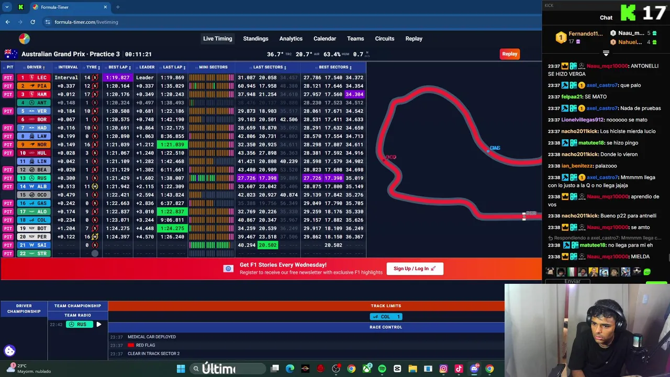Click the soft tyre icon for LEC

tap(95, 77)
